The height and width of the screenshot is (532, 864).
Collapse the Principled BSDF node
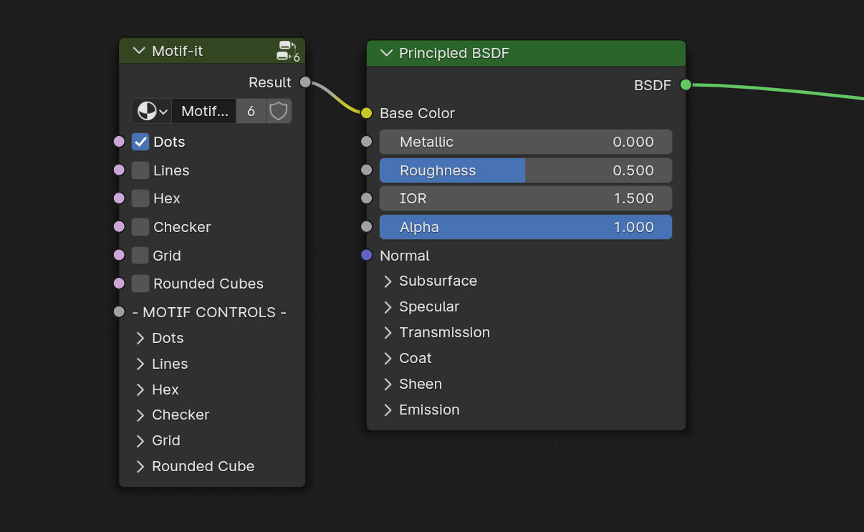click(387, 54)
